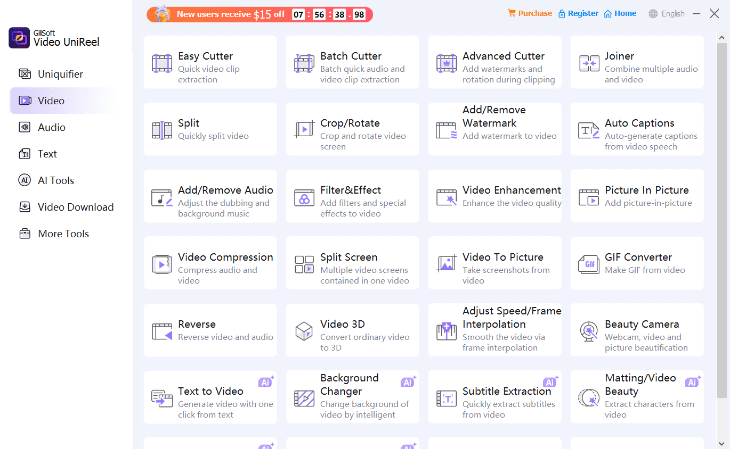Click the AI badge on Subtitle Extraction

(550, 381)
